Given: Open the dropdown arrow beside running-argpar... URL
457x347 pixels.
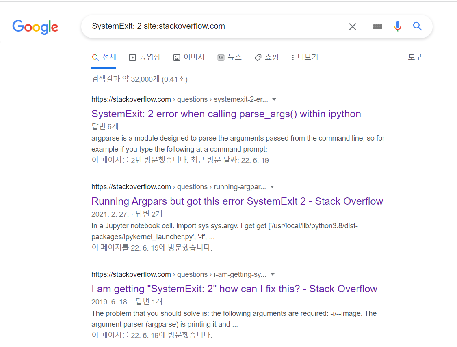Looking at the screenshot, I should [x=272, y=187].
